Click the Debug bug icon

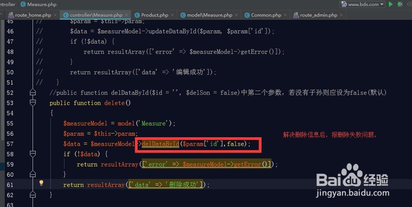pyautogui.click(x=400, y=4)
